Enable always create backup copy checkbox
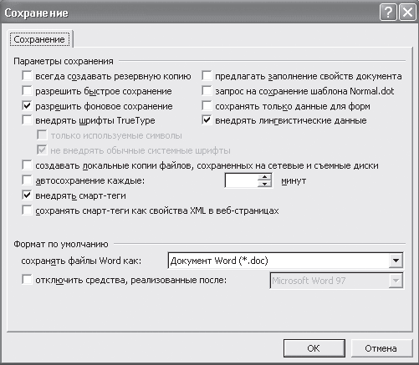Viewport: 419px width, 365px height. [x=27, y=75]
